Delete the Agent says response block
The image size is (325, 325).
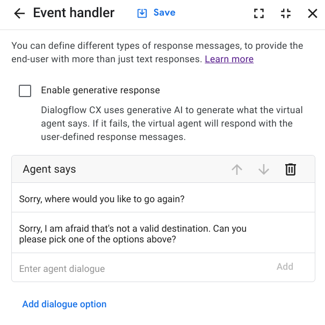click(290, 169)
